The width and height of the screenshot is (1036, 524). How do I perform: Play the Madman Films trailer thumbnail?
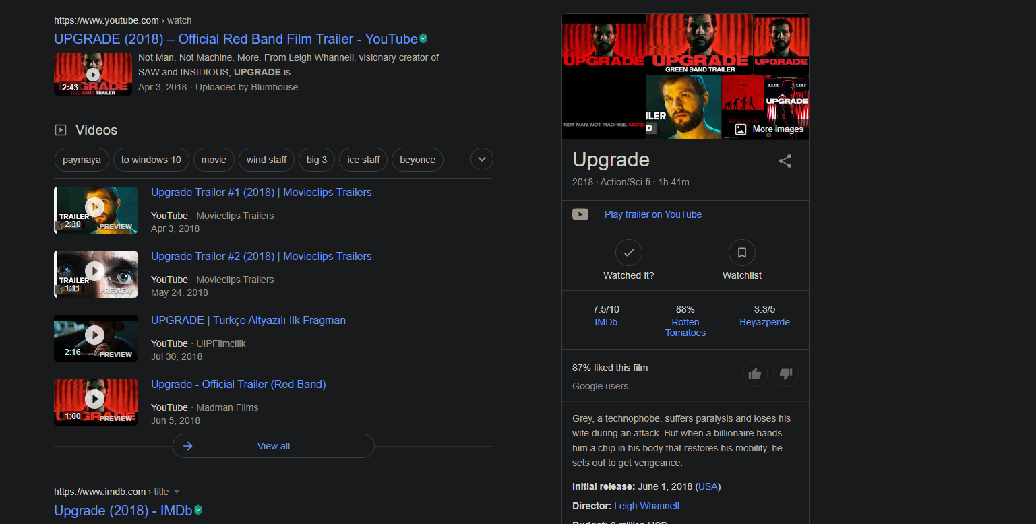tap(96, 402)
